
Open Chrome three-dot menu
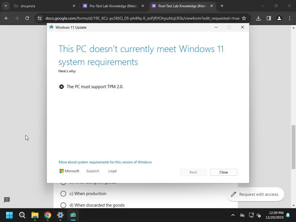tap(290, 18)
